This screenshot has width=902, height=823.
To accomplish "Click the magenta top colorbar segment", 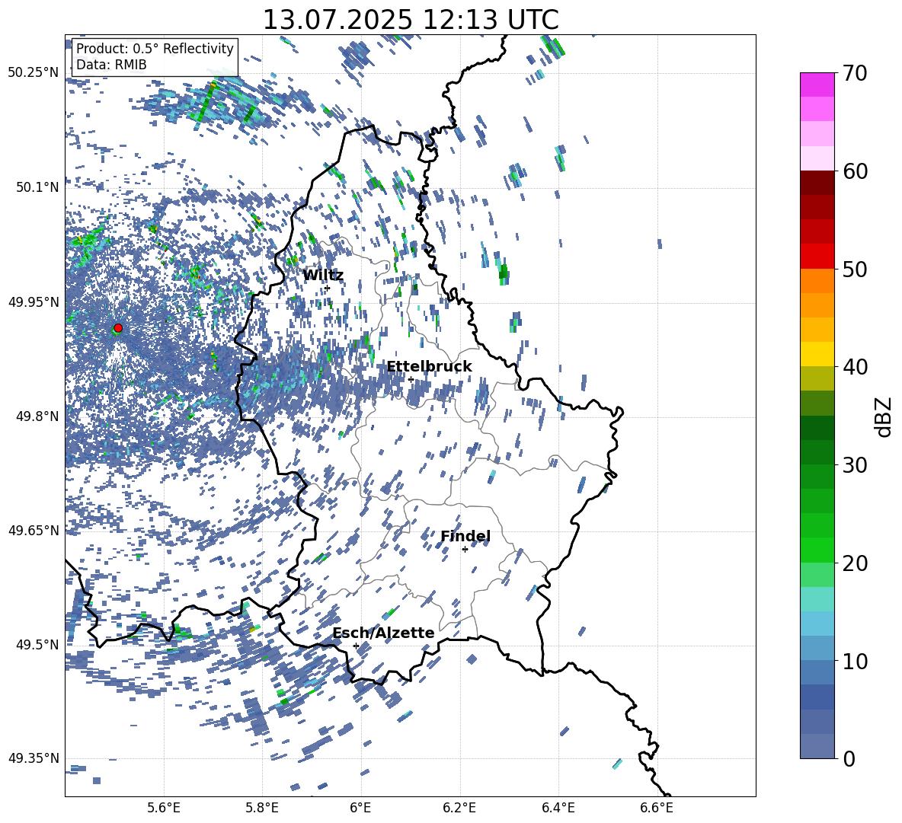I will 817,85.
